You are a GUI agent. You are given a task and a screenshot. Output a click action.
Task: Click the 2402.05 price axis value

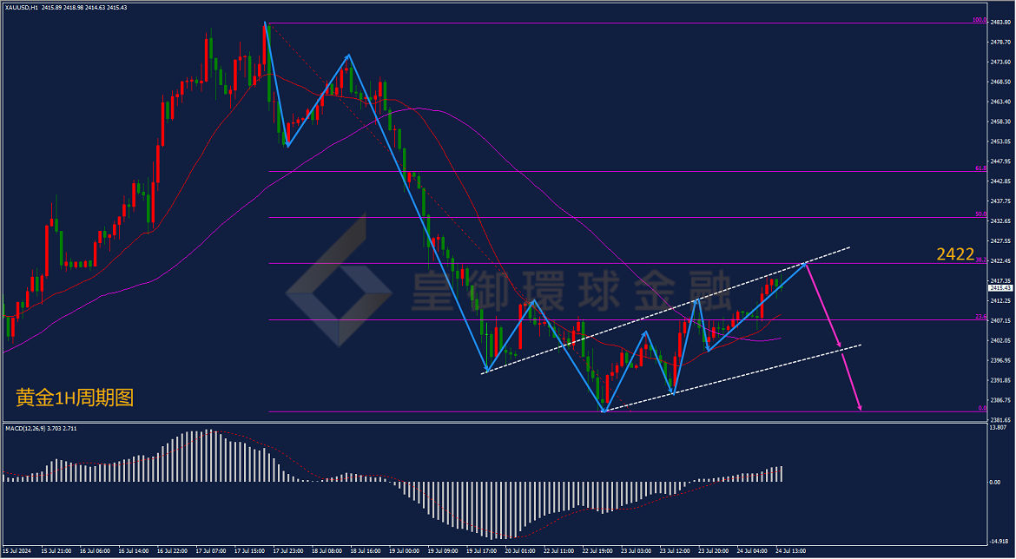1001,341
